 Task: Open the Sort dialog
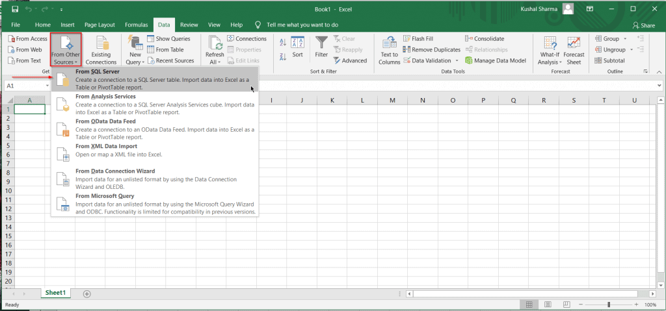tap(297, 47)
